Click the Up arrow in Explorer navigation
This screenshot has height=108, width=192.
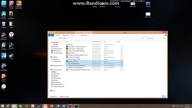[x=58, y=38]
